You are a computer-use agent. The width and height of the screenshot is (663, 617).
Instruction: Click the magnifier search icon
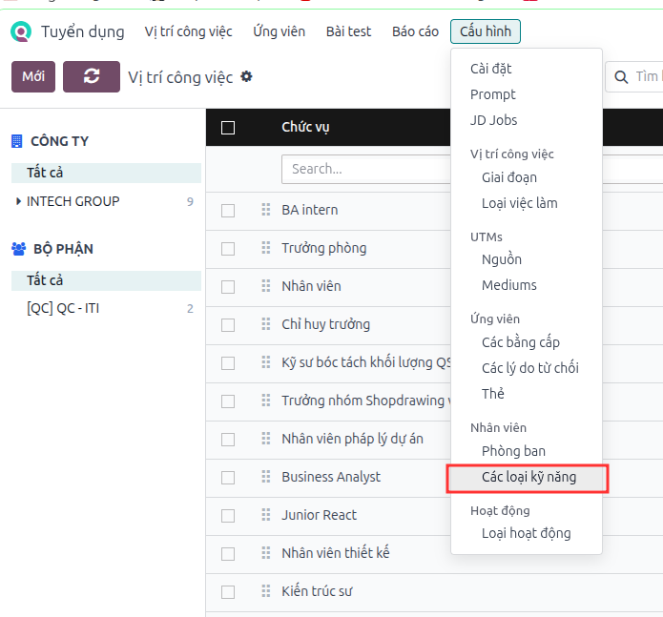(x=621, y=77)
